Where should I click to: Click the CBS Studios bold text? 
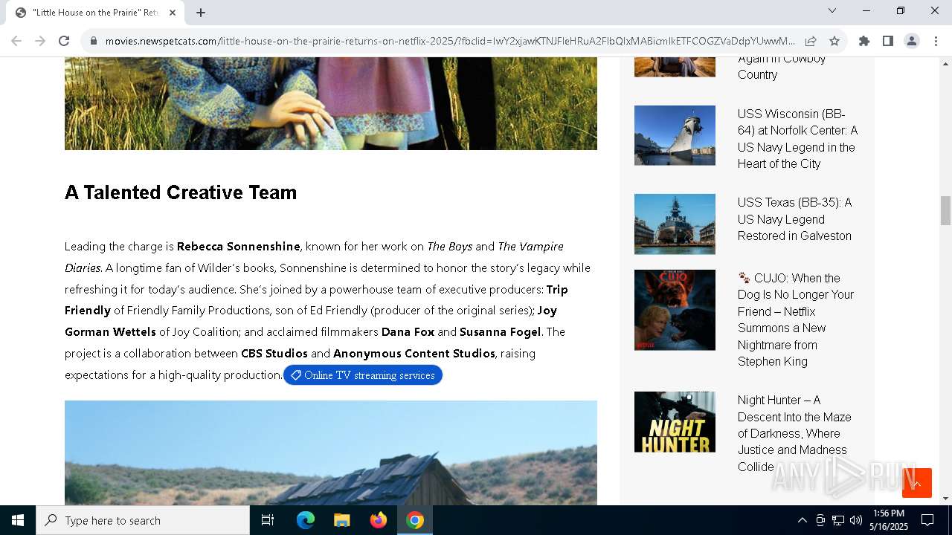(x=274, y=353)
